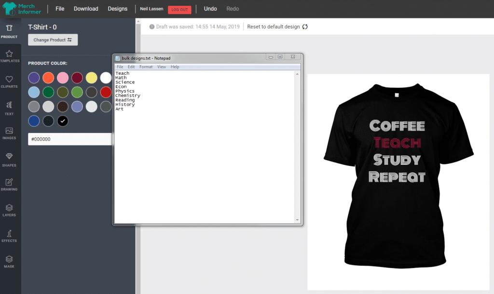Open the Cliparts heart icon panel
The width and height of the screenshot is (494, 294).
pos(9,82)
